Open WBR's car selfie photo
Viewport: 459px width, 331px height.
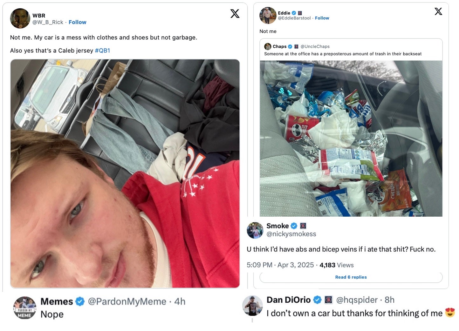click(x=125, y=173)
